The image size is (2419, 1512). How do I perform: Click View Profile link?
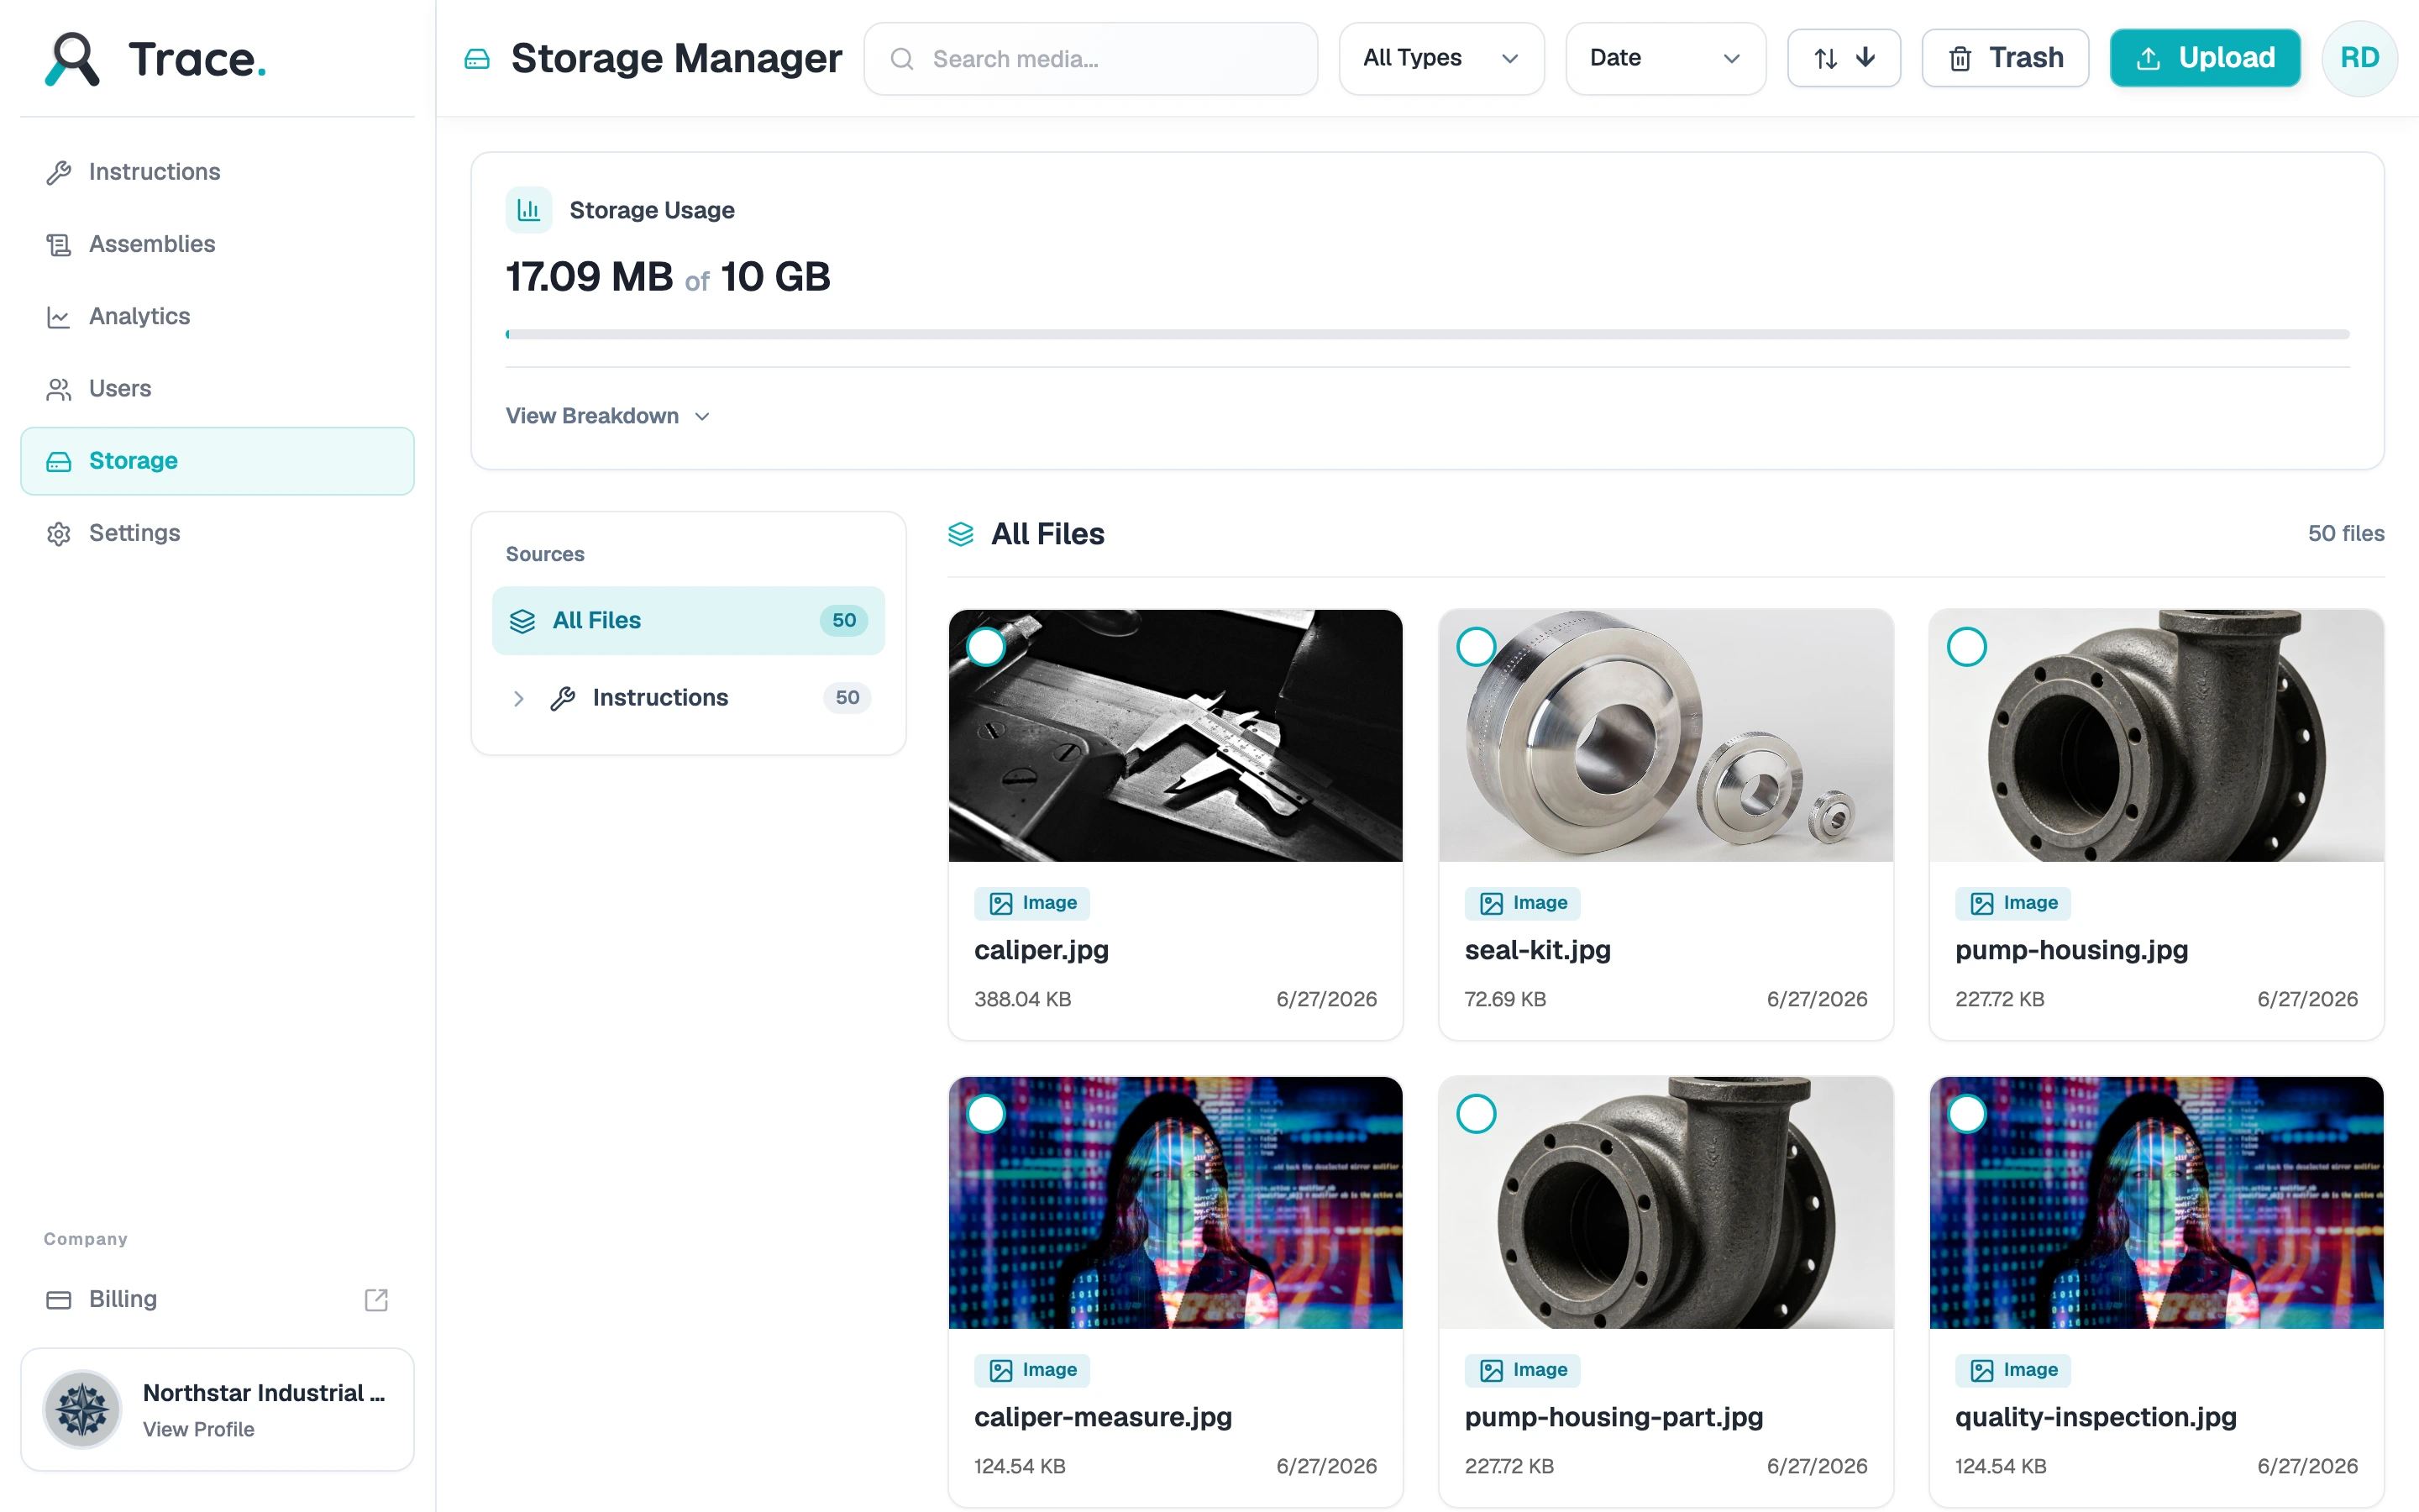tap(198, 1430)
